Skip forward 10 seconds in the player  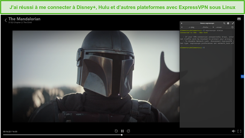129,131
